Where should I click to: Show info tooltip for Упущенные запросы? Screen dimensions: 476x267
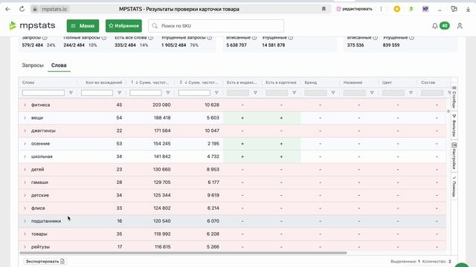(209, 38)
